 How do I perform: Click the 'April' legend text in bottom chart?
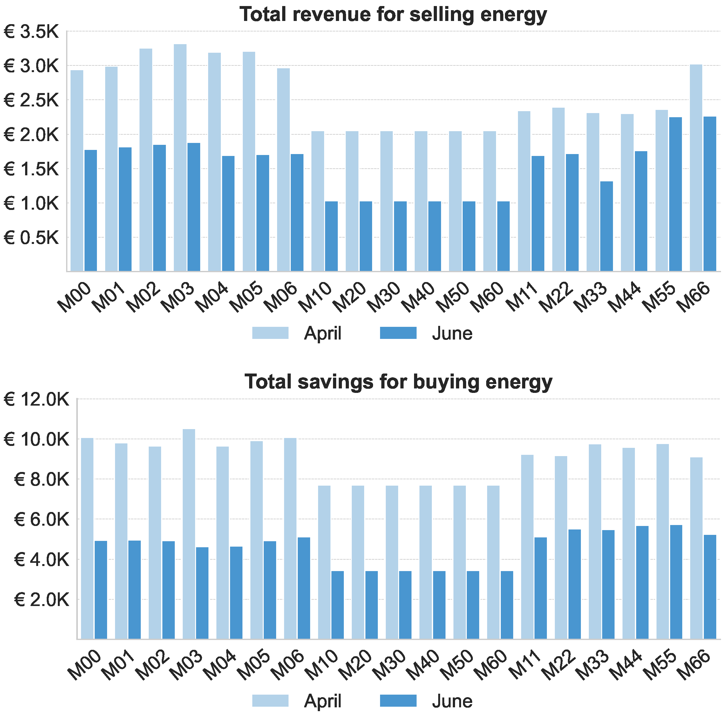point(322,701)
